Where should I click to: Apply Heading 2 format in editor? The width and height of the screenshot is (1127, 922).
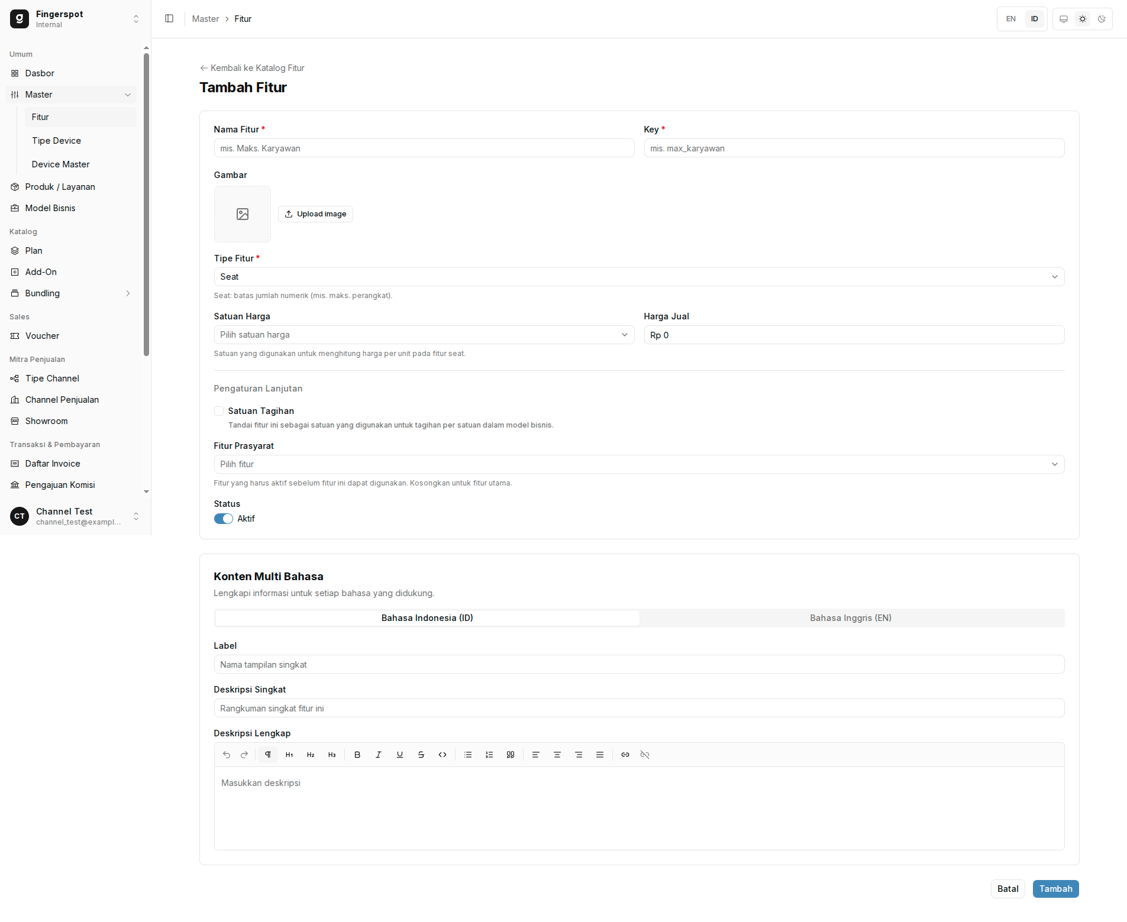311,755
